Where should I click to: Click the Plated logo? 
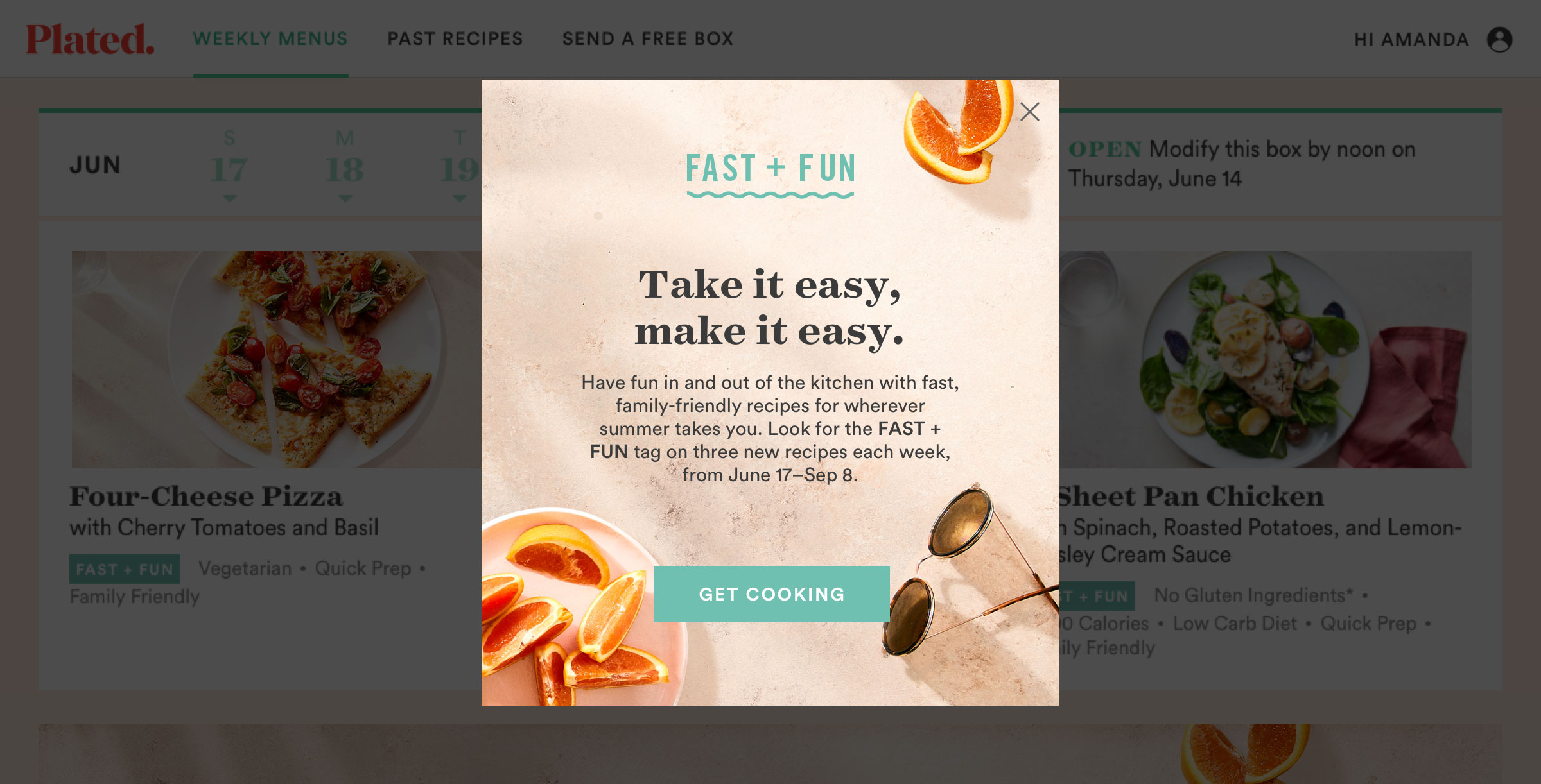coord(90,39)
